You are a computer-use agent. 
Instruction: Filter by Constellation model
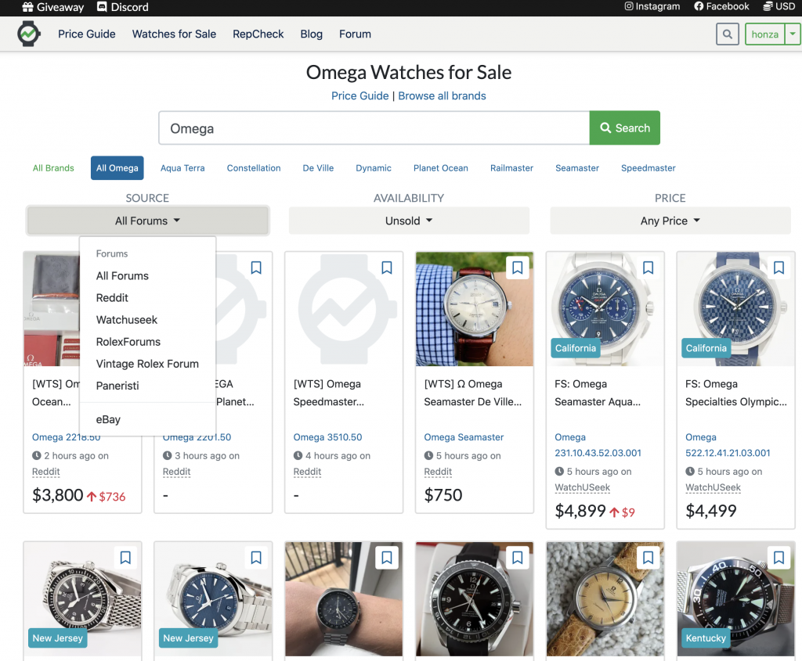pos(254,168)
